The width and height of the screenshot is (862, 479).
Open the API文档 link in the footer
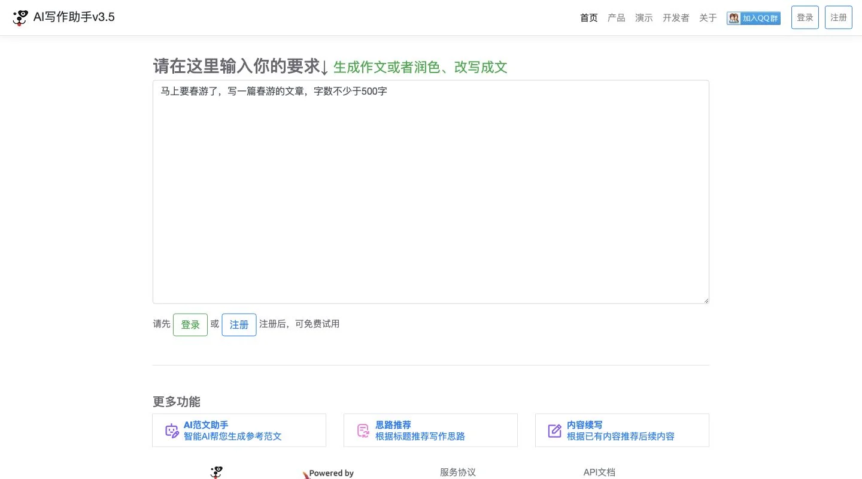(x=599, y=472)
